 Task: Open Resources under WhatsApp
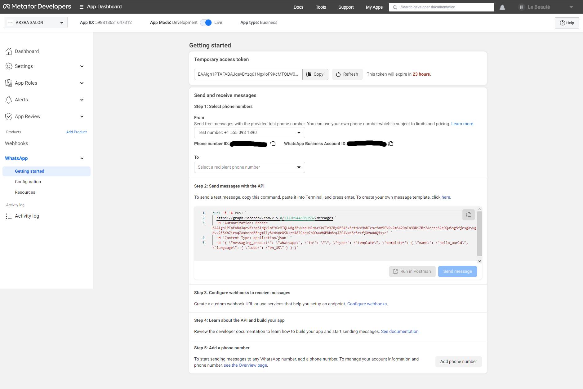25,192
